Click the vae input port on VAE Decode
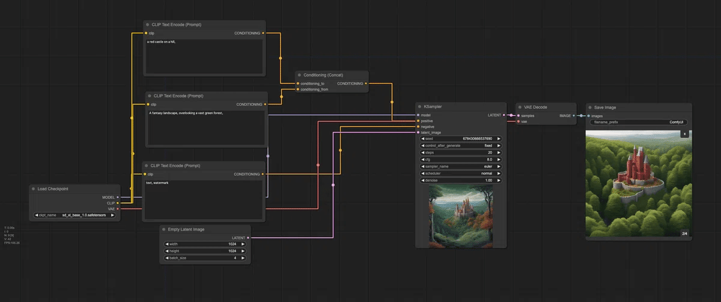Image resolution: width=721 pixels, height=302 pixels. 517,121
